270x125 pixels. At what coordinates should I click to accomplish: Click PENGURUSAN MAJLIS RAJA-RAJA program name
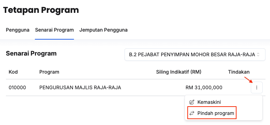(80, 87)
